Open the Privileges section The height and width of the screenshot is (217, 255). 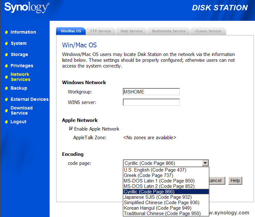[x=22, y=66]
